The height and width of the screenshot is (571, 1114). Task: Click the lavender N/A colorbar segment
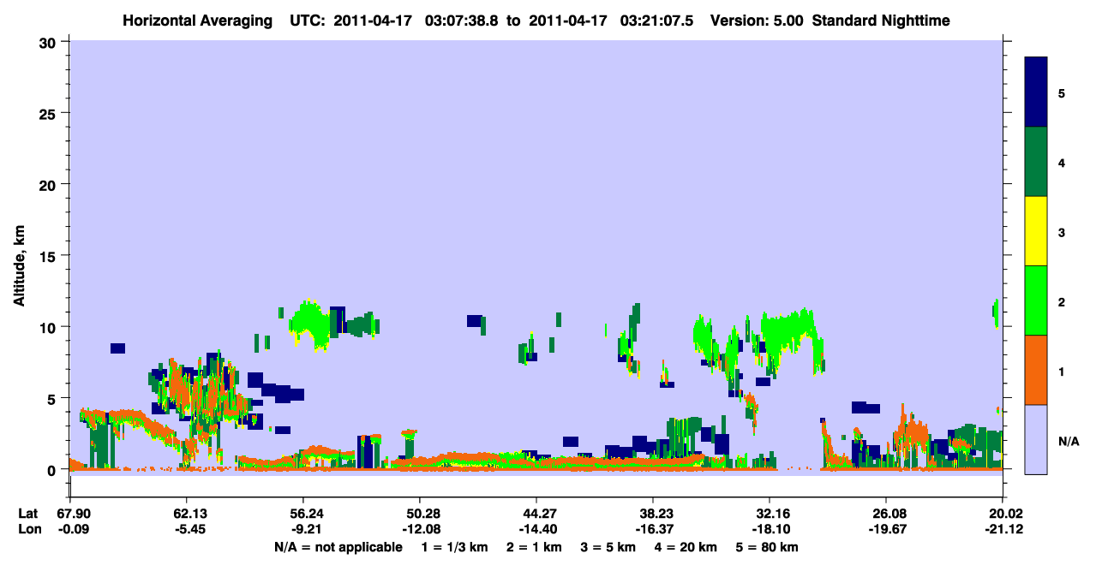pyautogui.click(x=1036, y=438)
